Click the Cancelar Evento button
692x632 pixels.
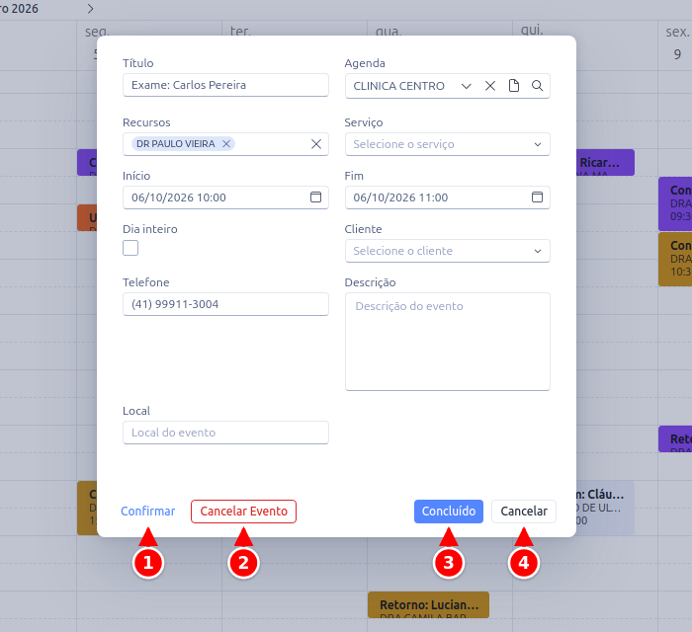click(x=243, y=512)
